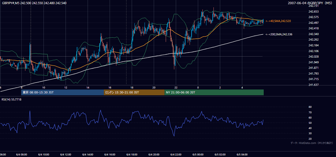Click the price chart's hour 14 axis tick
This screenshot has height=157, width=336.
[x=88, y=87]
